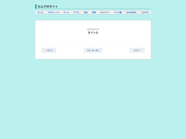Open the ホーム navigation item
The width and height of the screenshot is (186, 139).
pos(40,12)
